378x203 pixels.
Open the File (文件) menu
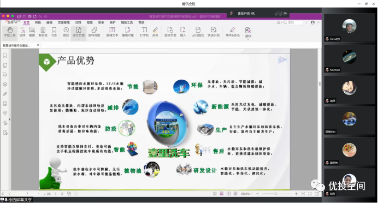(x=11, y=22)
